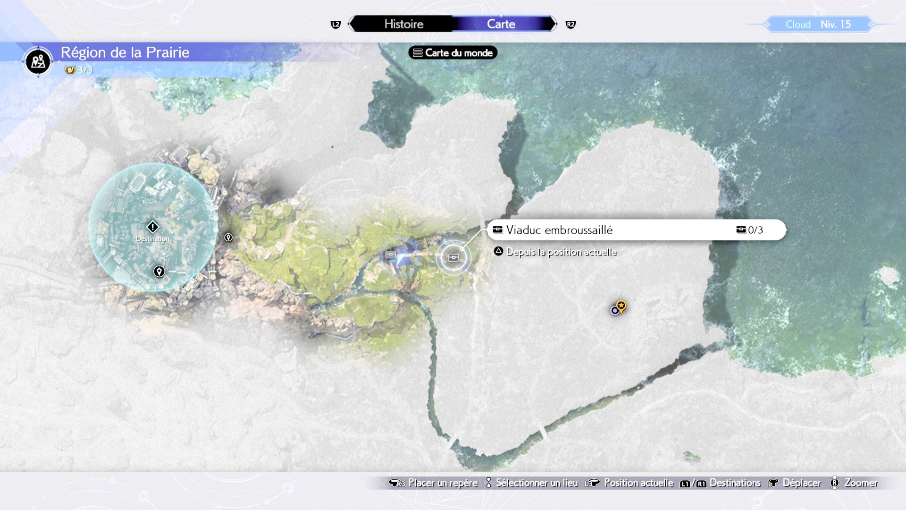Viewport: 906px width, 510px height.
Task: Click the black location pin below Destination
Action: [x=159, y=272]
